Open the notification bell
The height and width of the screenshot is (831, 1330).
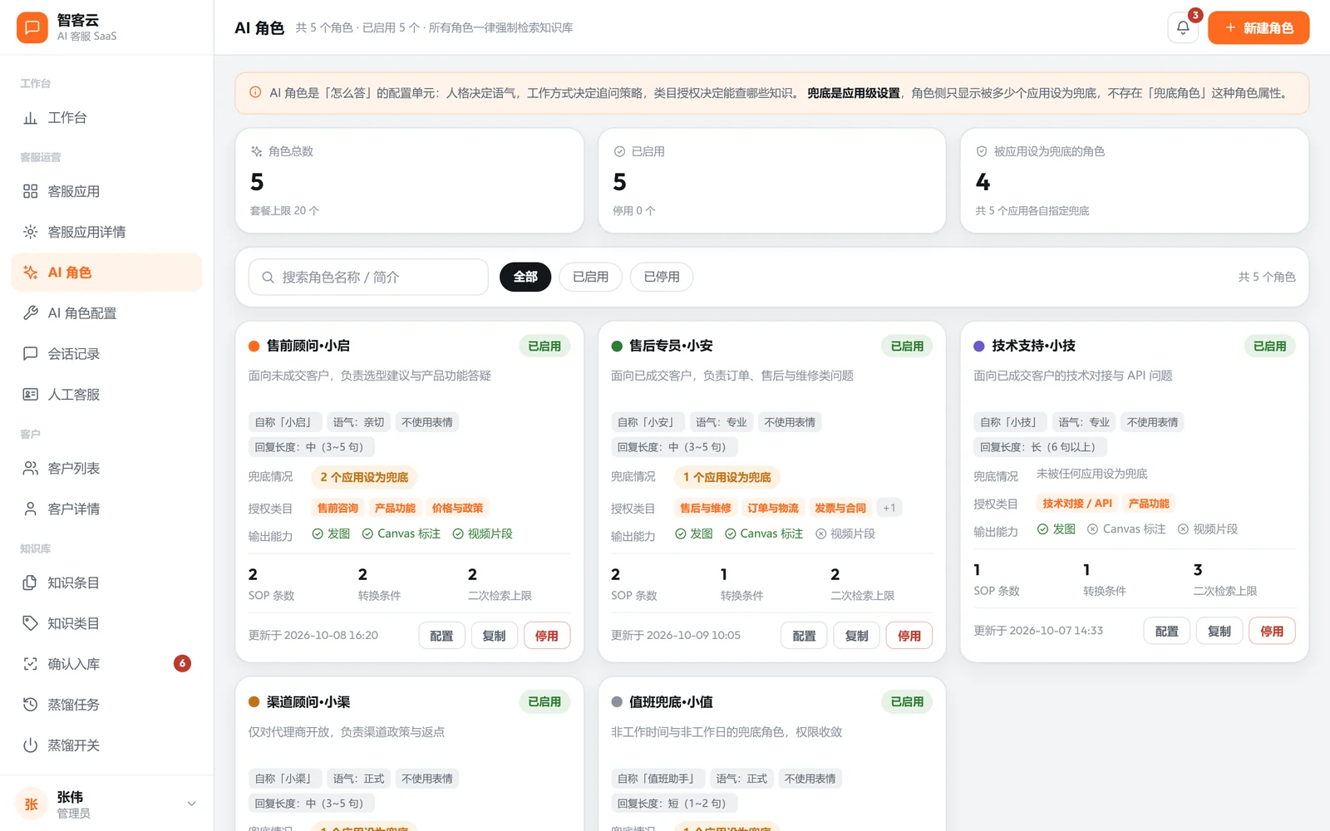(x=1182, y=27)
